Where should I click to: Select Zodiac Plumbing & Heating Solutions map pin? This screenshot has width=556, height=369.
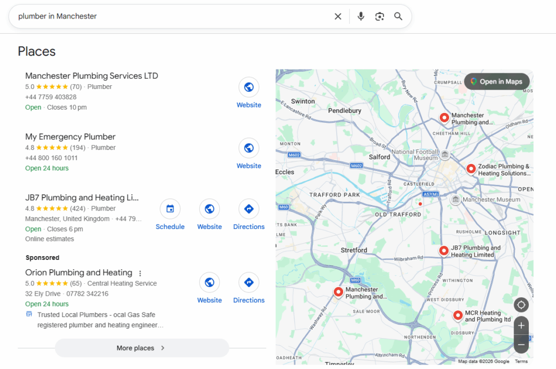click(471, 169)
